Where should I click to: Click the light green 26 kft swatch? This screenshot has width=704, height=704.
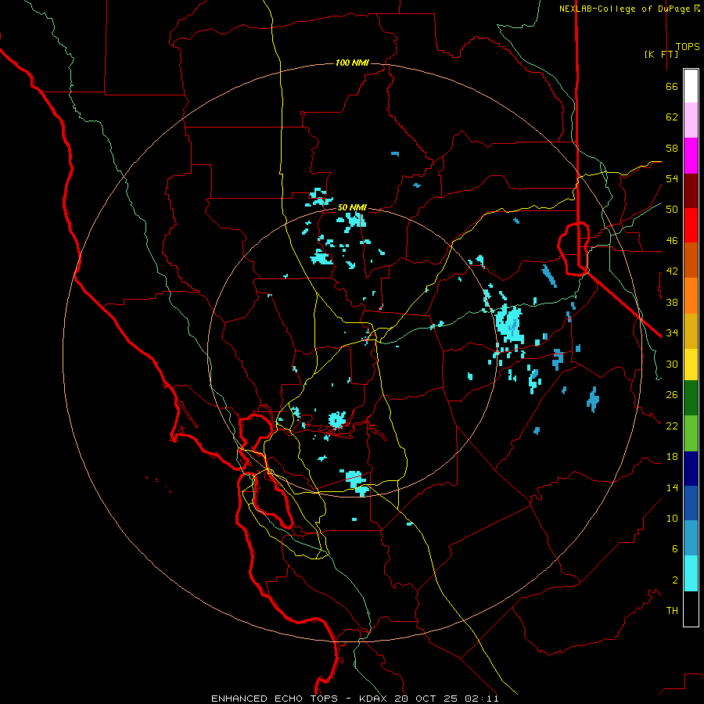coord(691,433)
